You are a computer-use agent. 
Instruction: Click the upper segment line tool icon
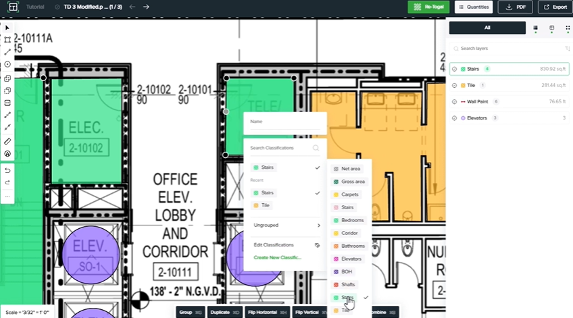[x=7, y=115]
